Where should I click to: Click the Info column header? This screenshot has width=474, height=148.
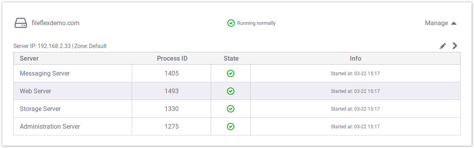click(355, 58)
